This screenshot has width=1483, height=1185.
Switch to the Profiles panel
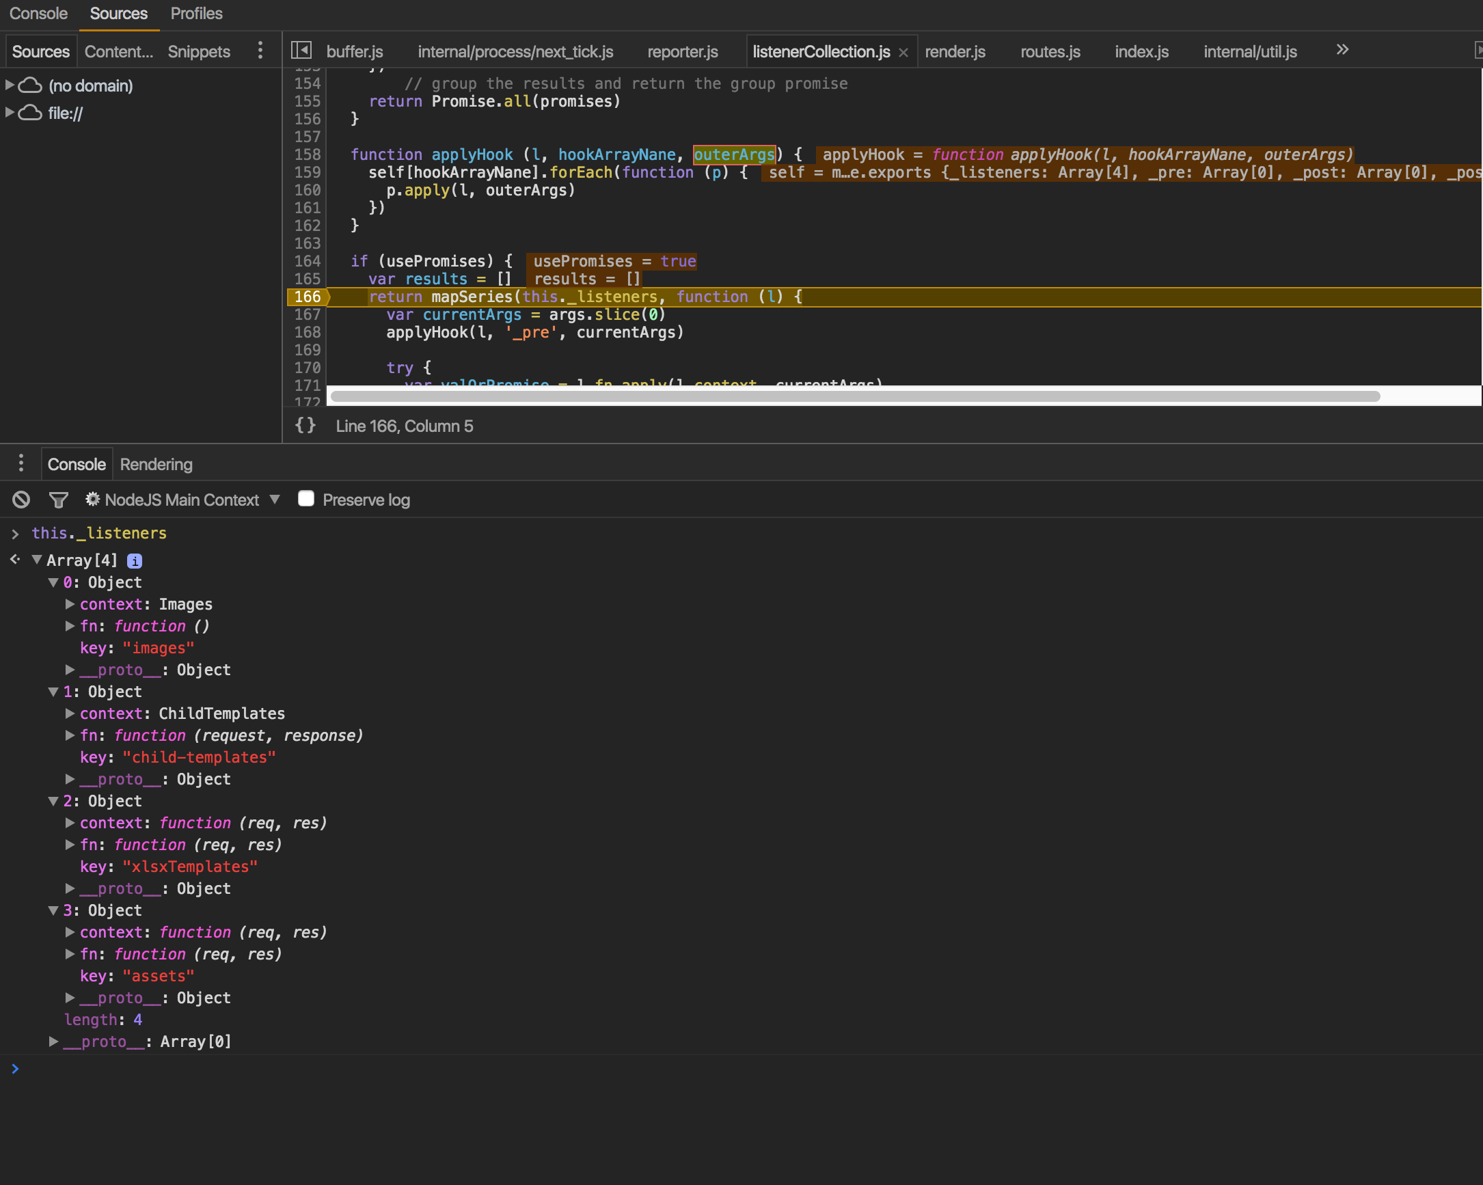(196, 13)
